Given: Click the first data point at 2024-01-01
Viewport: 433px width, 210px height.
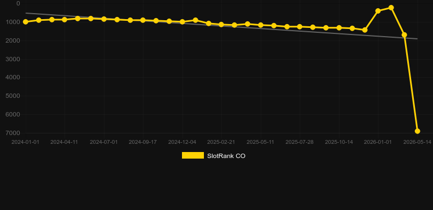Looking at the screenshot, I should tap(26, 22).
